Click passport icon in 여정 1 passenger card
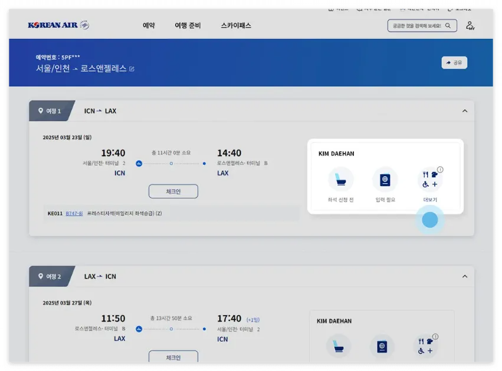The height and width of the screenshot is (371, 502). (x=385, y=180)
